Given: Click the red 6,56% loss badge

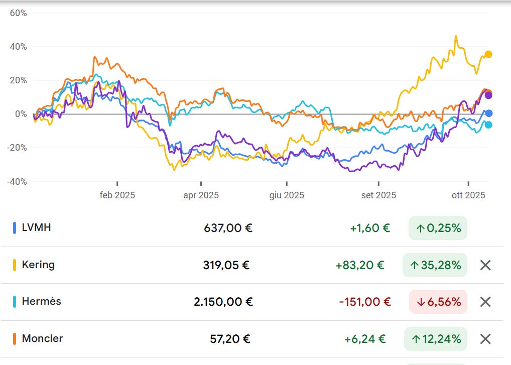Looking at the screenshot, I should 438,302.
